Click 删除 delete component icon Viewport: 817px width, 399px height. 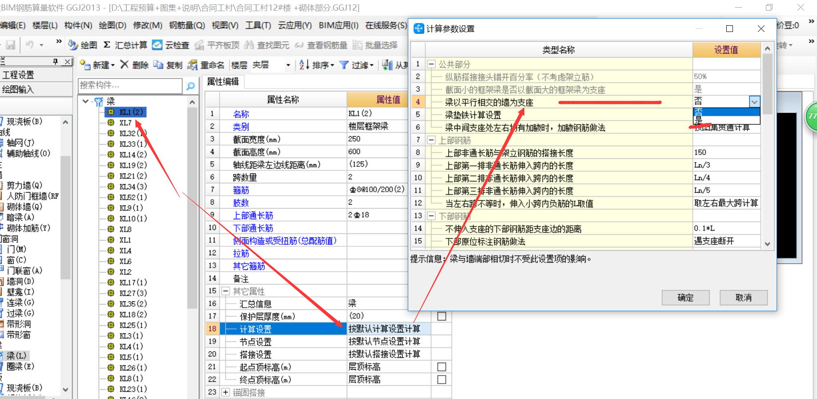125,65
